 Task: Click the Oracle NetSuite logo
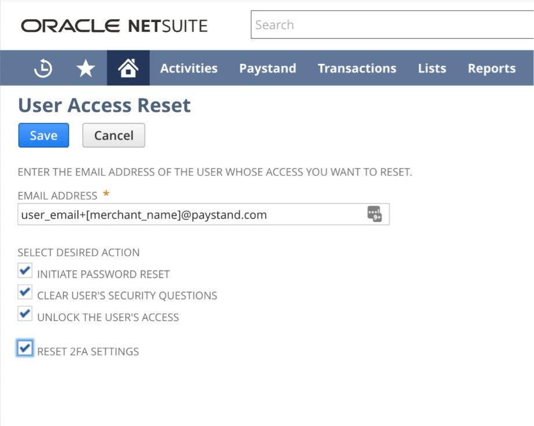tap(114, 26)
